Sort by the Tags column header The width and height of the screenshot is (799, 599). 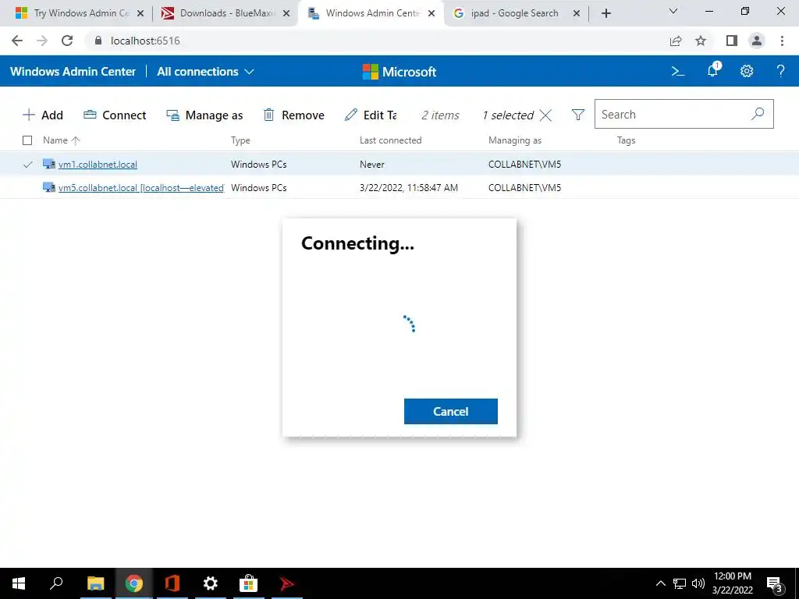click(x=627, y=140)
